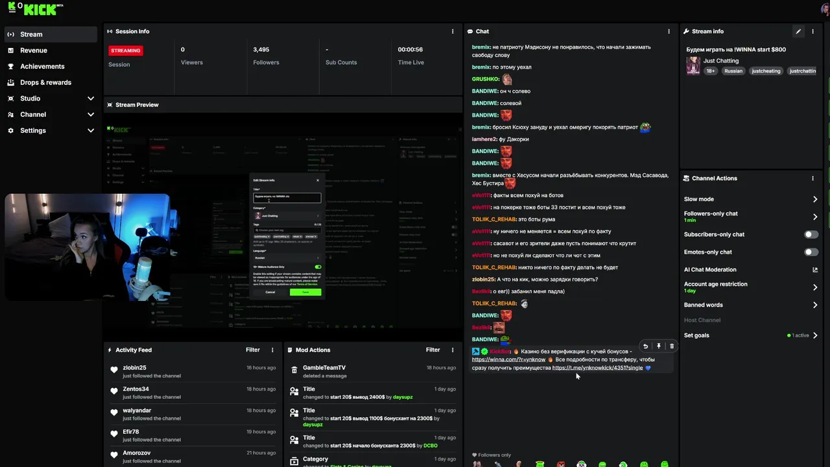Click the heart icon next to zlobin25
Image resolution: width=830 pixels, height=467 pixels.
coord(114,370)
